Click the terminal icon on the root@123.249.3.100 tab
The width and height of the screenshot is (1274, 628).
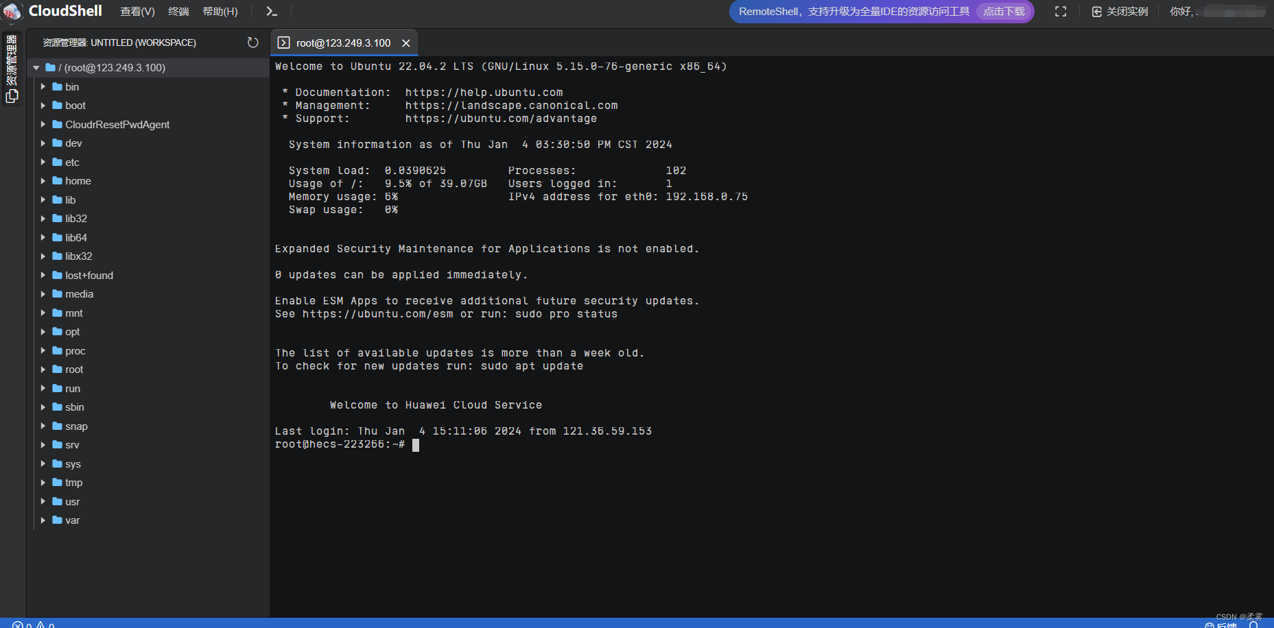(283, 43)
